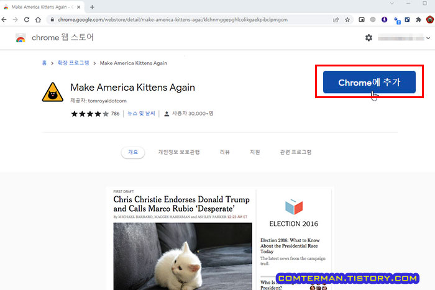Click the forward navigation arrow
Screen dimensions: 435x290
[x=16, y=20]
